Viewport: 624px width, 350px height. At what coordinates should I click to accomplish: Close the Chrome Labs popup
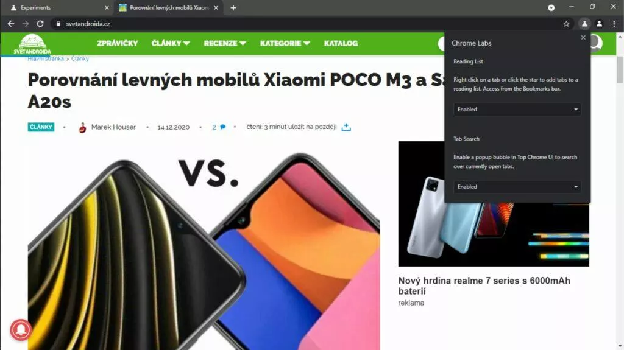point(583,37)
